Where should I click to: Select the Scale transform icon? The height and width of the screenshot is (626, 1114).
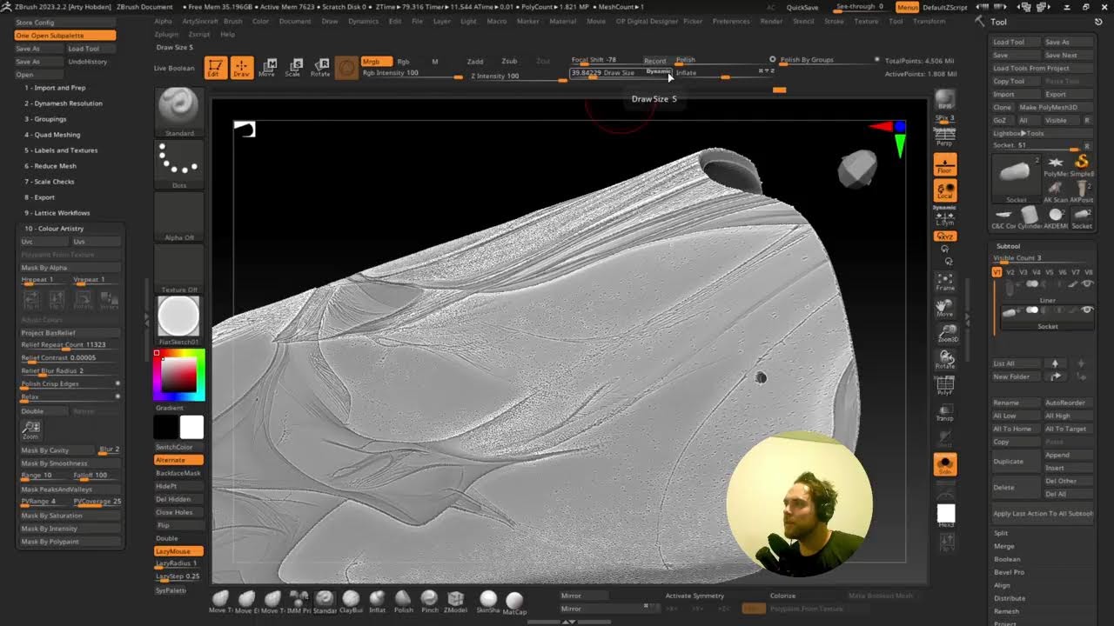[294, 68]
